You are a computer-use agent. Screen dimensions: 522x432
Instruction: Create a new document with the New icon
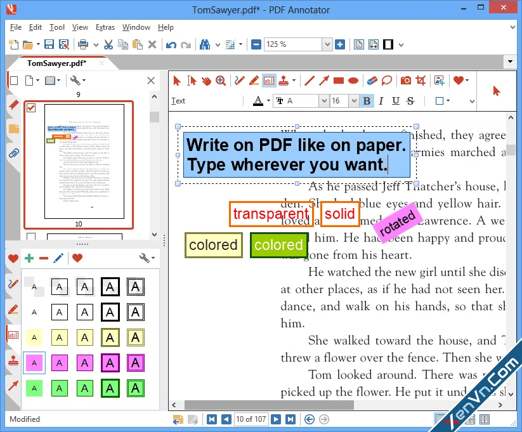click(13, 44)
